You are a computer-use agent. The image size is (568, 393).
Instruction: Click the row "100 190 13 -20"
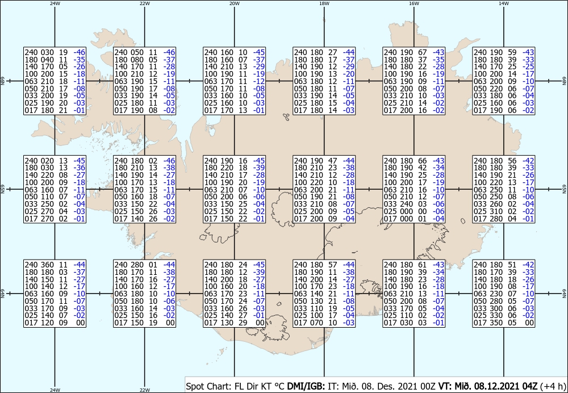(x=324, y=74)
